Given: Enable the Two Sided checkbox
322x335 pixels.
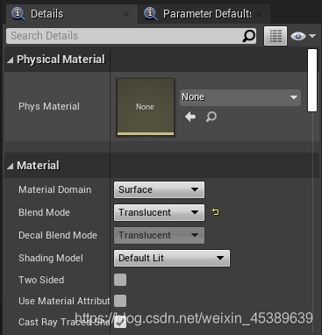Looking at the screenshot, I should 120,280.
